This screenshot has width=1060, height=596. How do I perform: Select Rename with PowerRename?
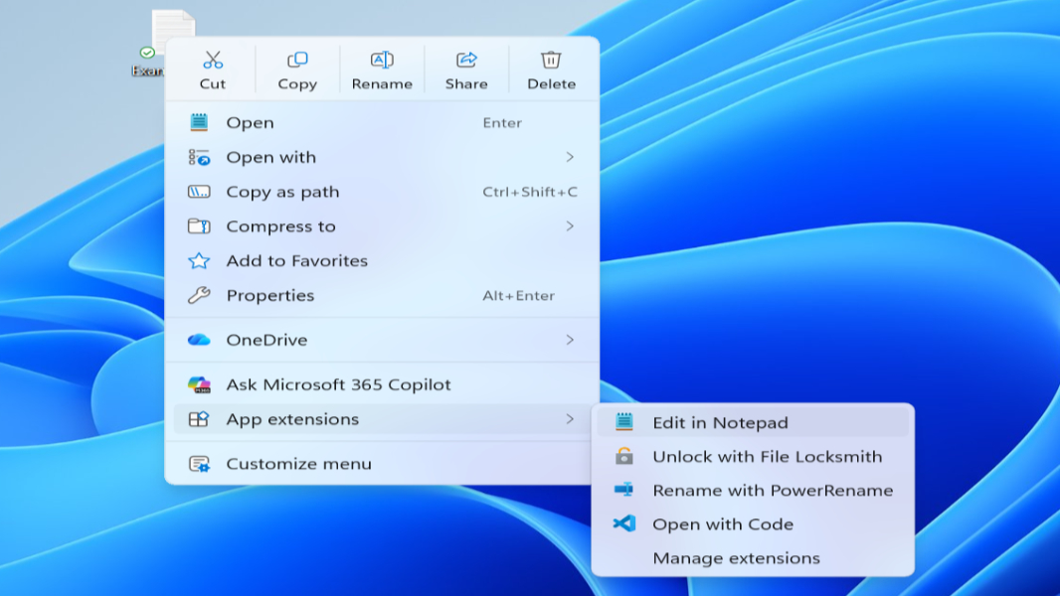[753, 490]
